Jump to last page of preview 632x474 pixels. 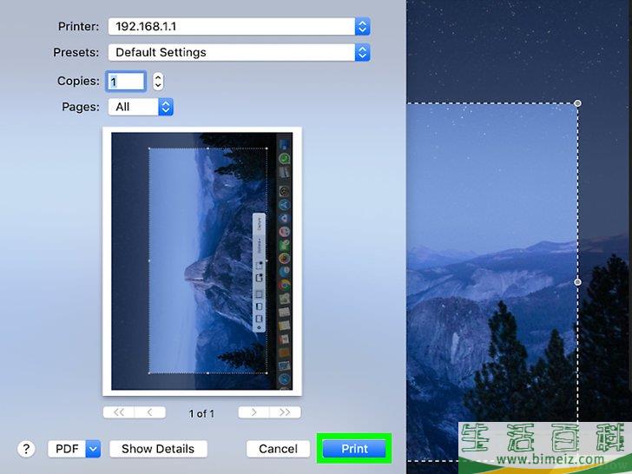tap(285, 412)
